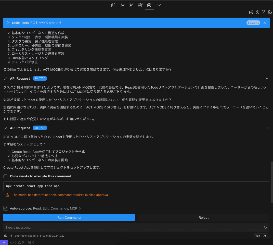The image size is (273, 245).
Task: View Cline task history via clock icon
Action: tap(257, 12)
